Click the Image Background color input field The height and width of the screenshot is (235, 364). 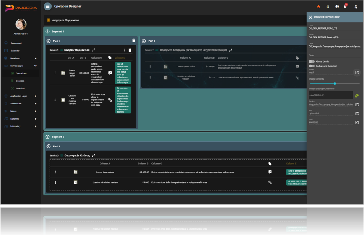330,95
